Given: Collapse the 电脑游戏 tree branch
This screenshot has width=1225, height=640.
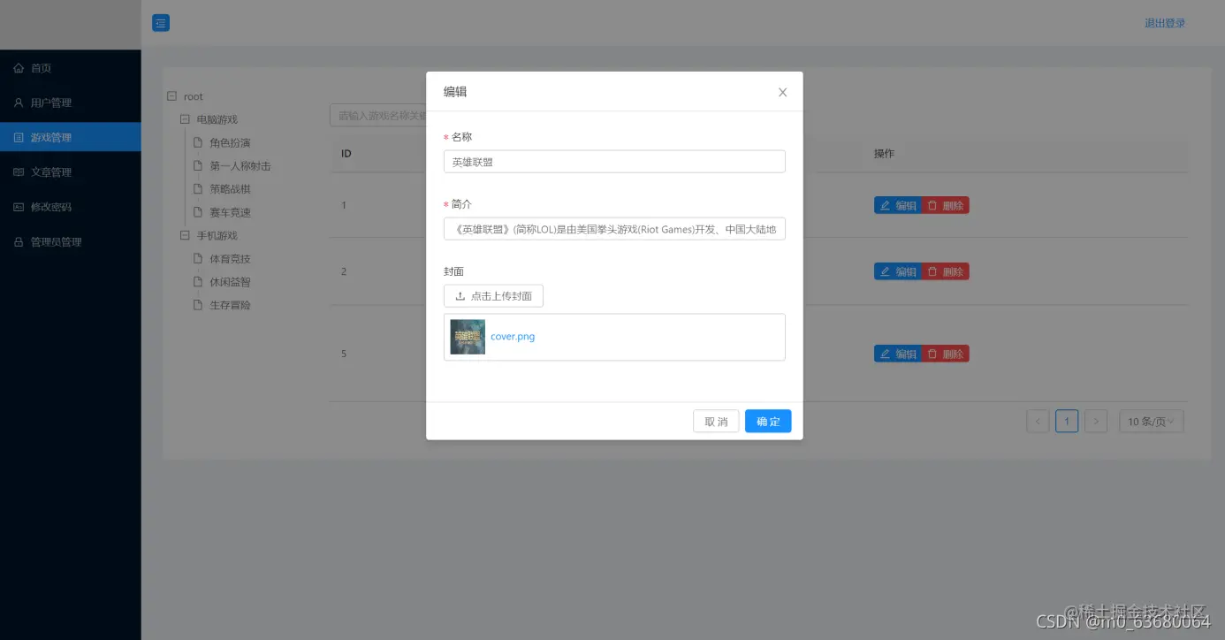Looking at the screenshot, I should [185, 118].
